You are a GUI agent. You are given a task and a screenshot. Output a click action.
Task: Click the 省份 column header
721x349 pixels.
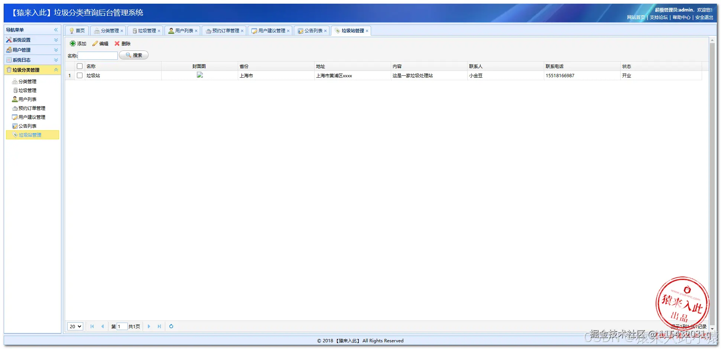[x=276, y=66]
